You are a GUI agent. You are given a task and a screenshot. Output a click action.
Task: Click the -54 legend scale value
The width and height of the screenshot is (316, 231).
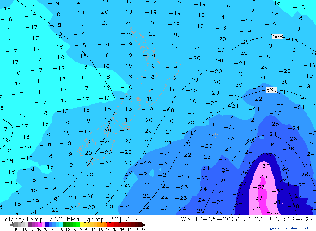click(x=16, y=230)
